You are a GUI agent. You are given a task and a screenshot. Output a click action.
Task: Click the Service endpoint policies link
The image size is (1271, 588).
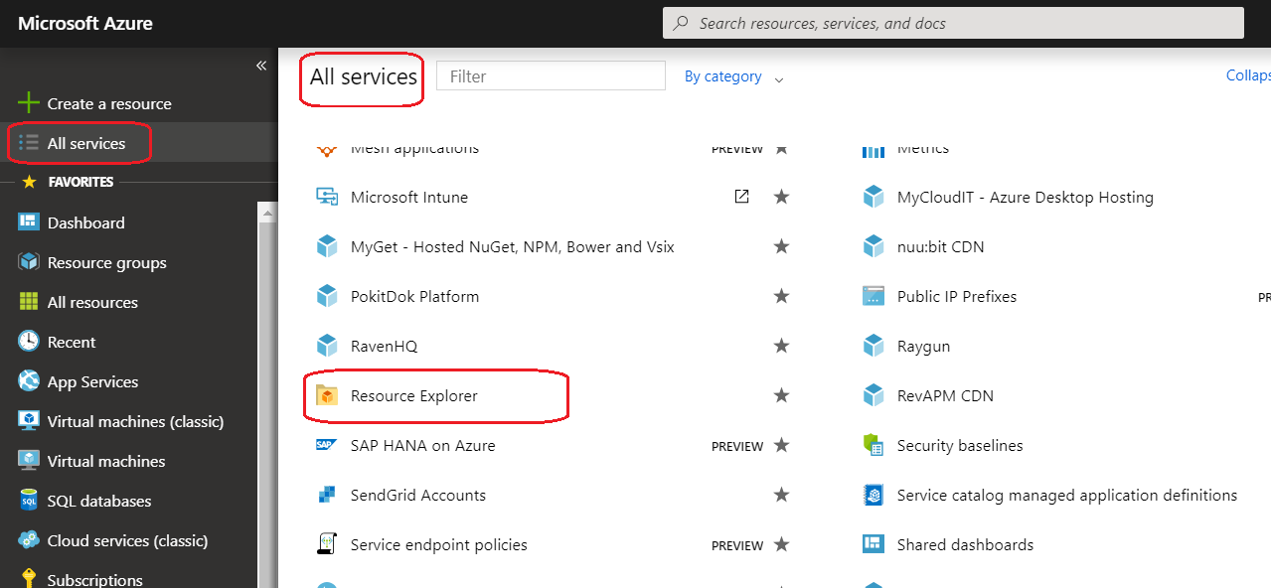point(438,545)
